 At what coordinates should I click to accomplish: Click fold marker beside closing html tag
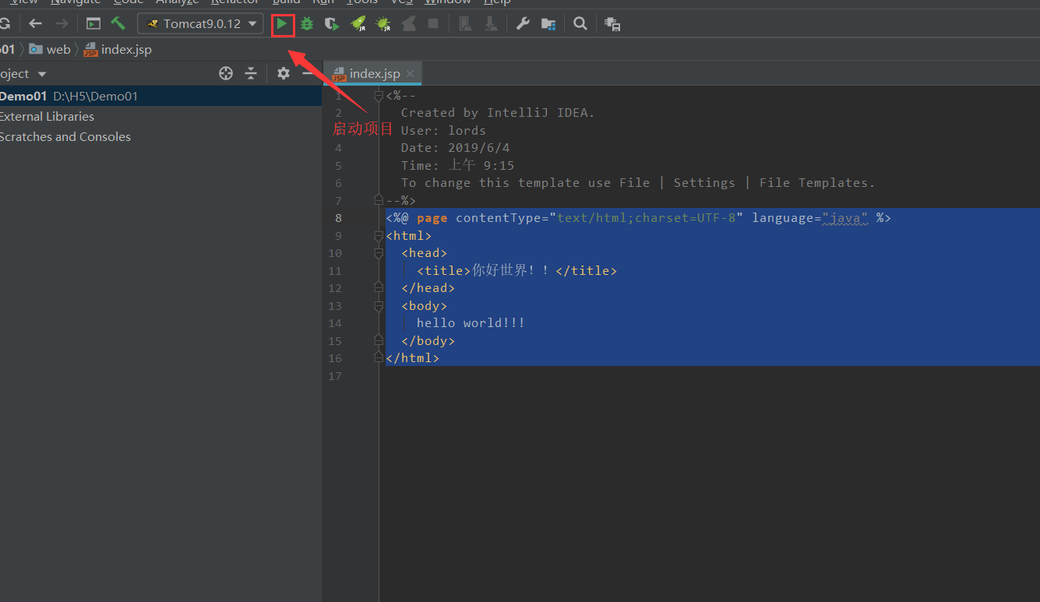[379, 358]
